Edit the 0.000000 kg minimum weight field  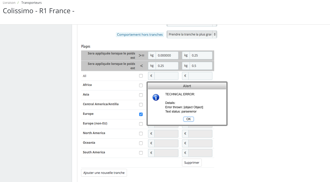coord(167,55)
